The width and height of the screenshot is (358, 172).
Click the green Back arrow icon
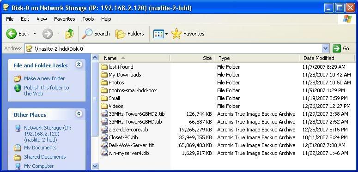(12, 34)
